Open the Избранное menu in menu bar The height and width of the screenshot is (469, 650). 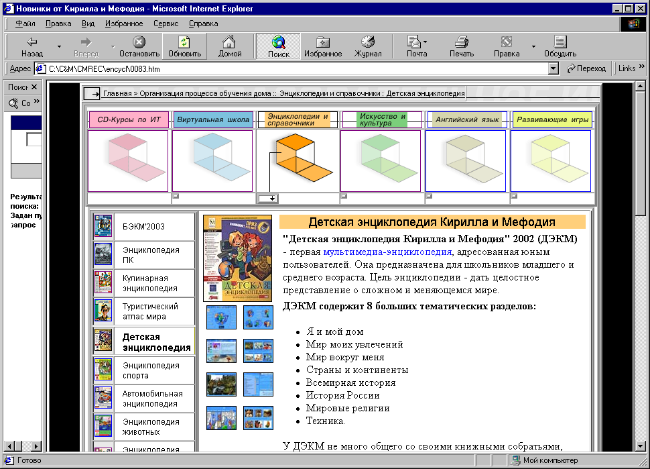tap(124, 23)
